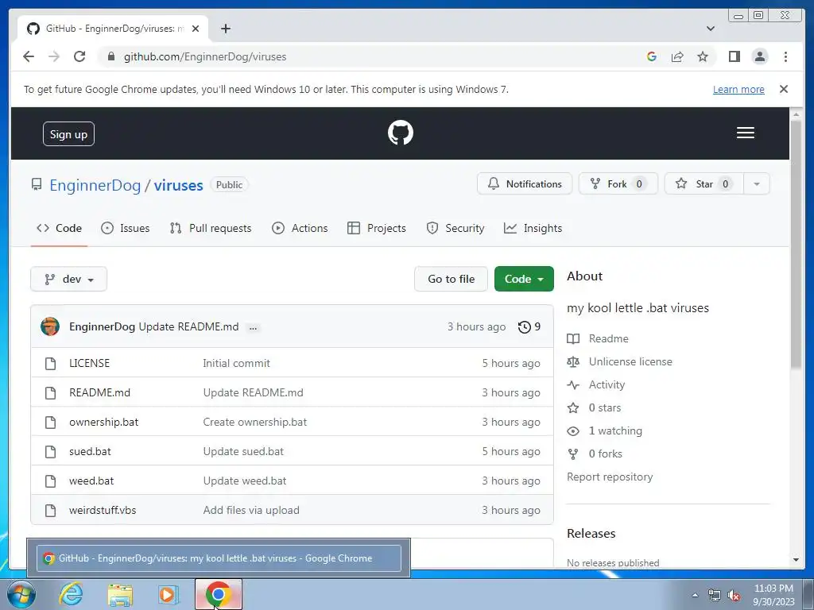Open the green Code dropdown button
This screenshot has height=610, width=814.
(x=524, y=279)
